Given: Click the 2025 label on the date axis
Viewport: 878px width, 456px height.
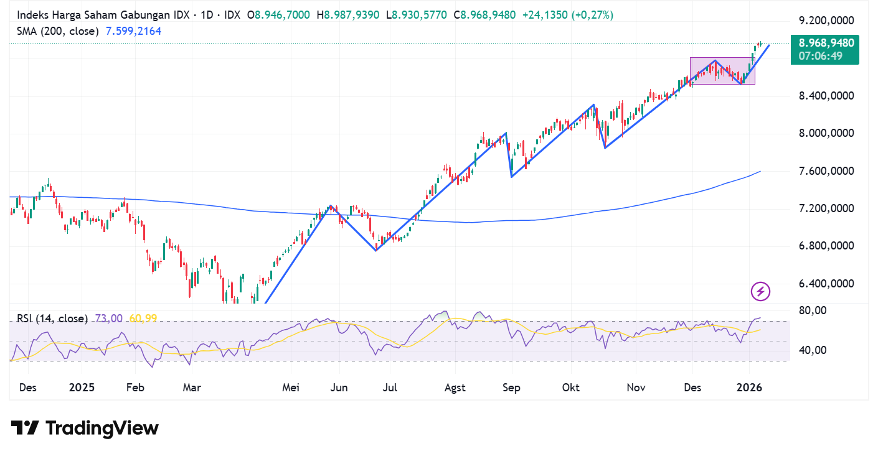Looking at the screenshot, I should pos(80,388).
